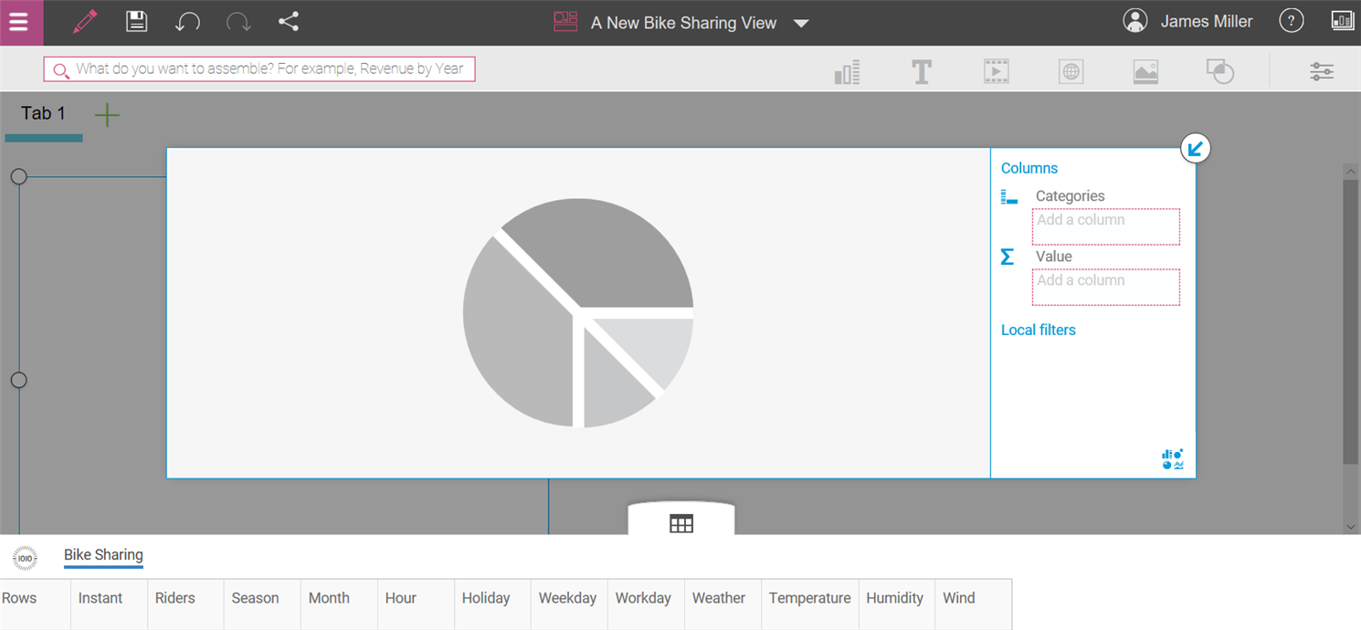
Task: Change visualization type icon in columns panel
Action: pos(1173,459)
